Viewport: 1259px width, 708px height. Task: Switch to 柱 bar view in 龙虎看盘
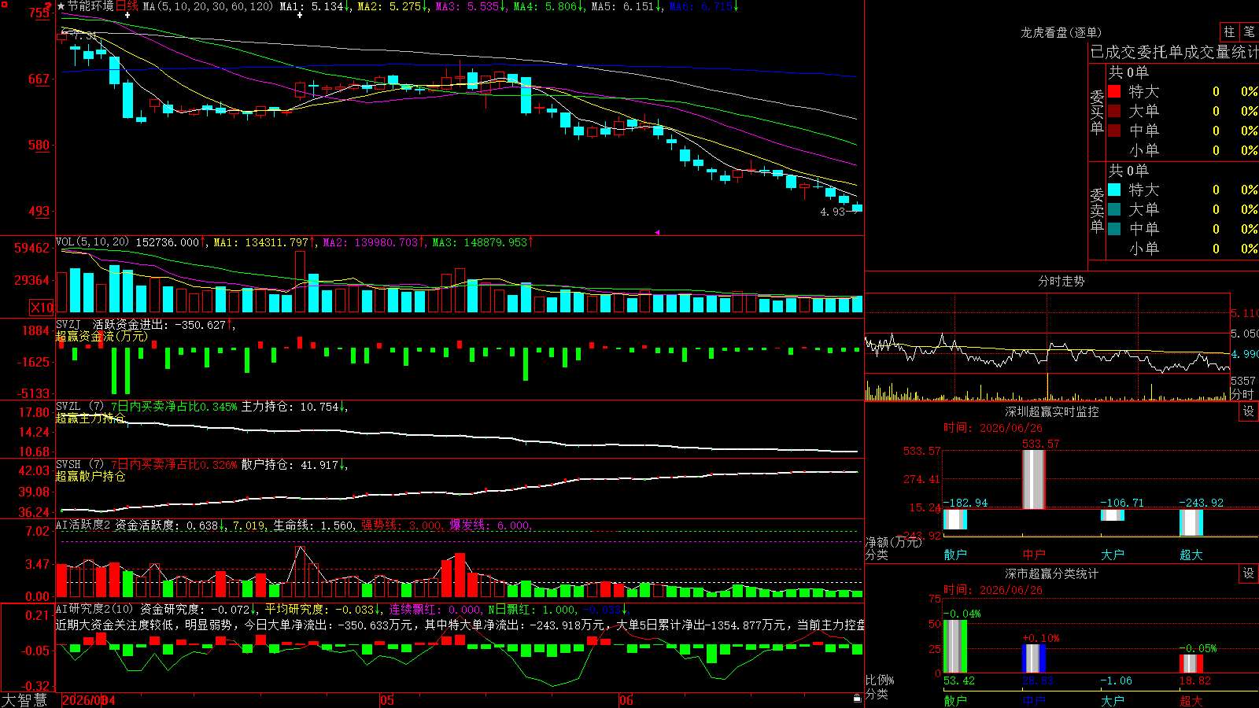coord(1229,31)
